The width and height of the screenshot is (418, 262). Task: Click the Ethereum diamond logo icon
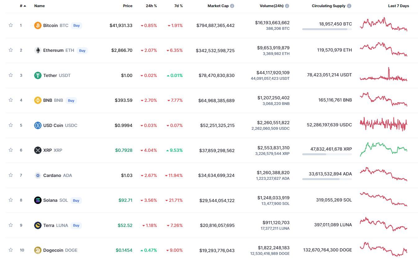point(38,50)
